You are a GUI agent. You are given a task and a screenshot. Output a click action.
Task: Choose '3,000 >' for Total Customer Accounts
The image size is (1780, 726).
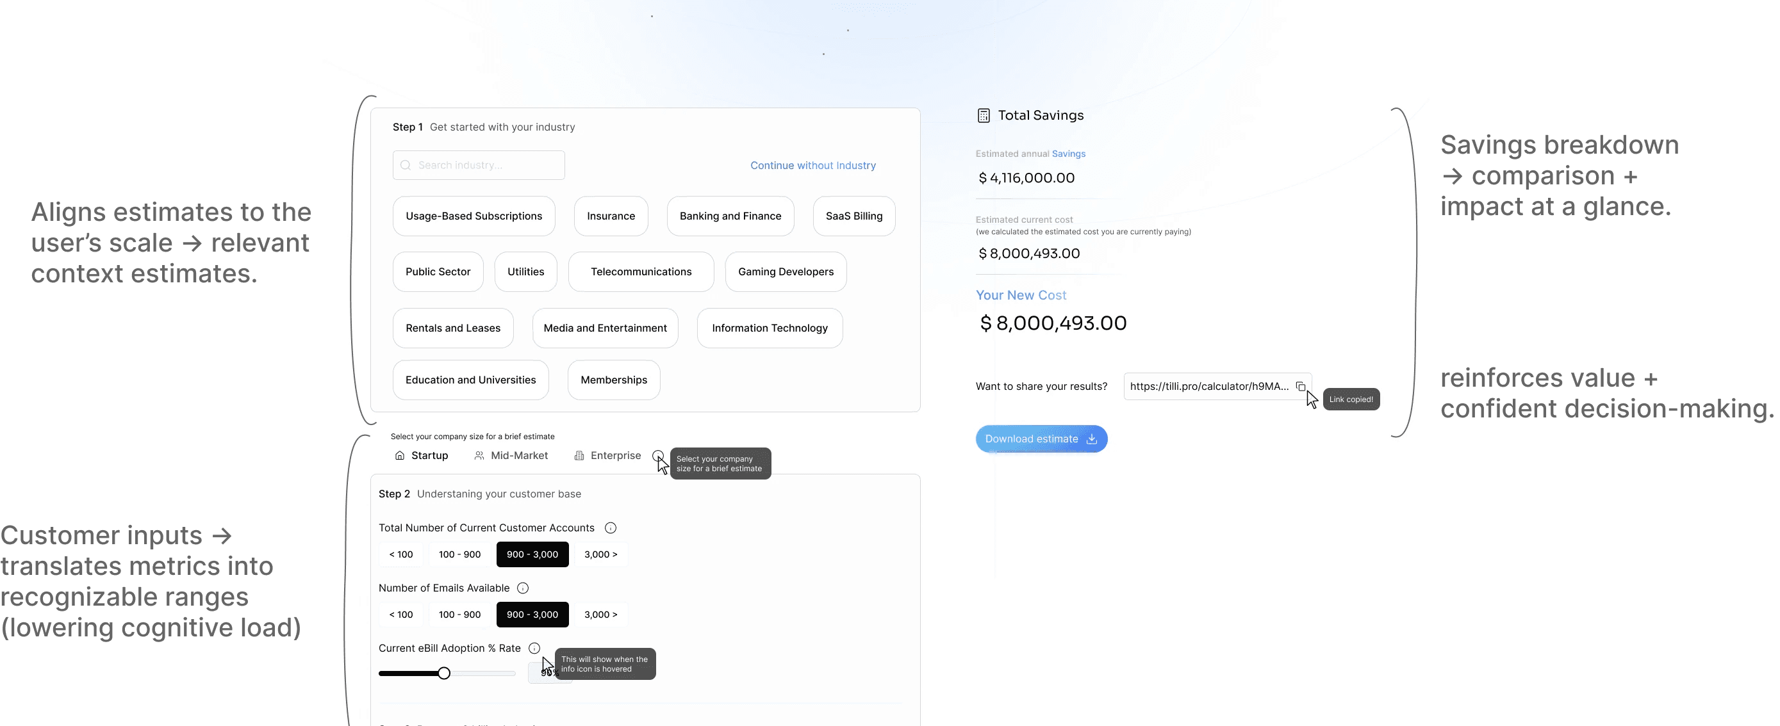(x=600, y=554)
